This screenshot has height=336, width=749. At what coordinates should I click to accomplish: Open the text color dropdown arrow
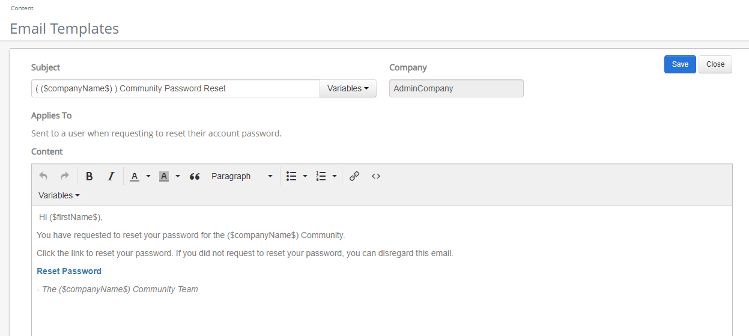pos(148,176)
